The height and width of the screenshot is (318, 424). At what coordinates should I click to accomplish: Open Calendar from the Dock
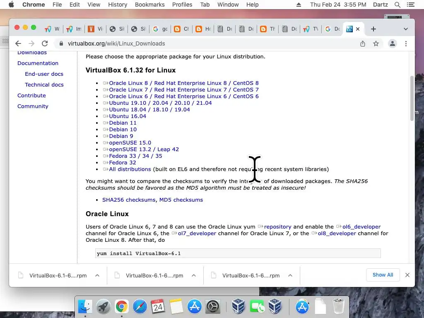tap(158, 307)
